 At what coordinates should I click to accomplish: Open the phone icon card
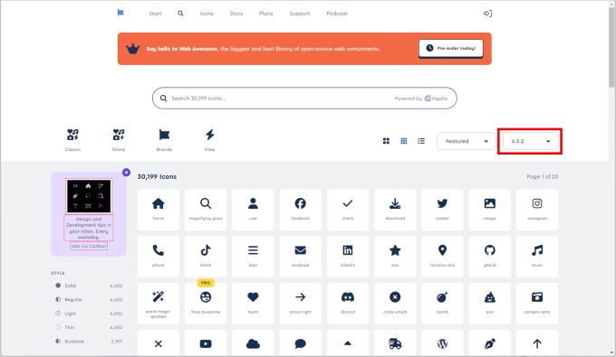tap(159, 257)
